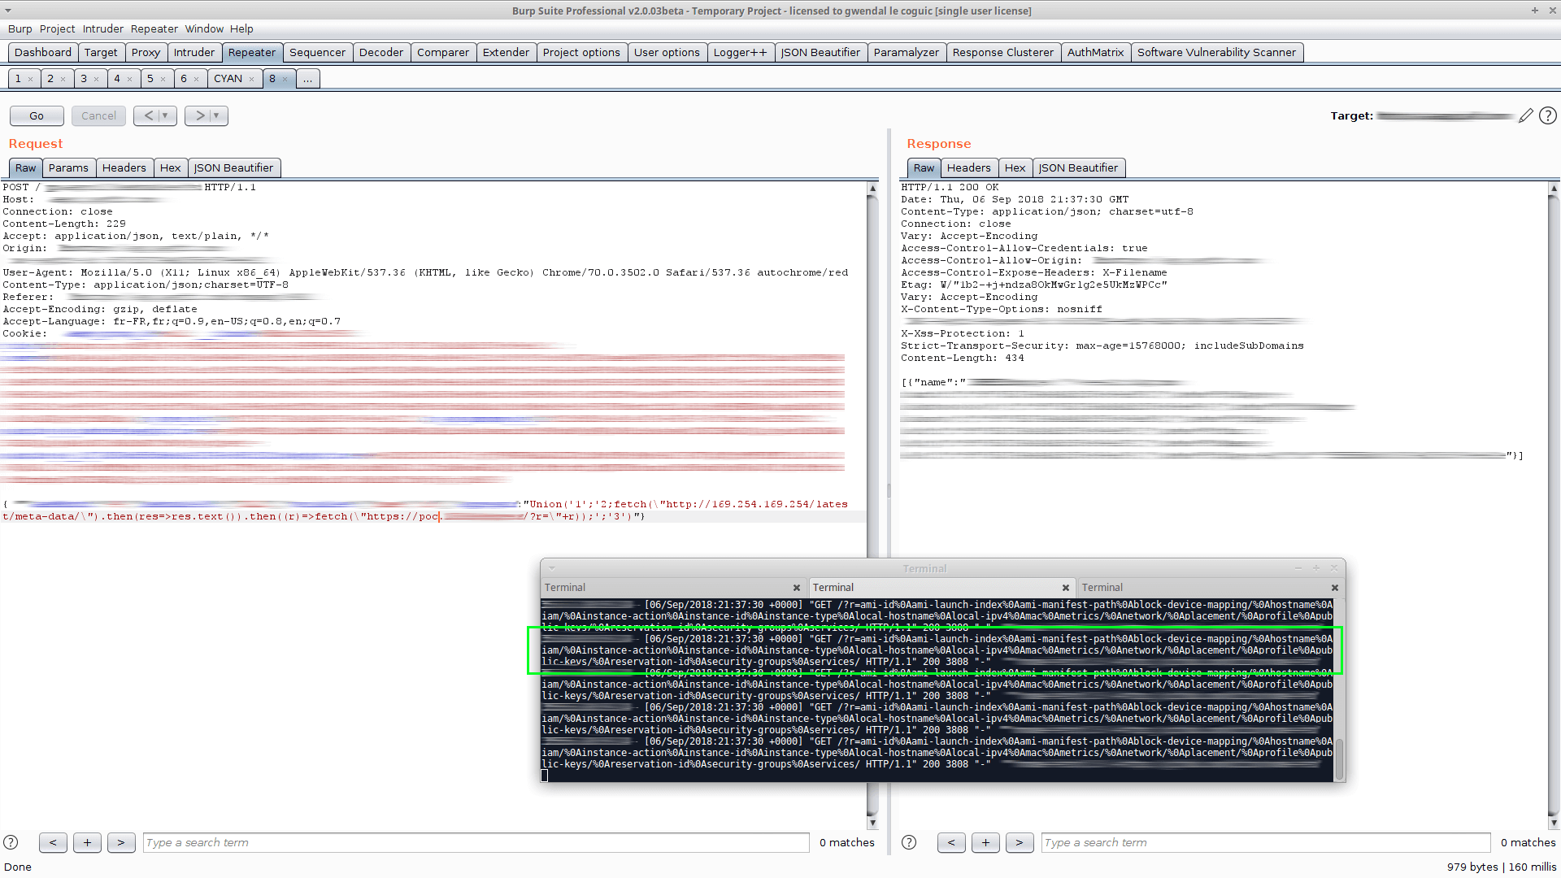Open terminal window menu arrow in title bar

552,568
